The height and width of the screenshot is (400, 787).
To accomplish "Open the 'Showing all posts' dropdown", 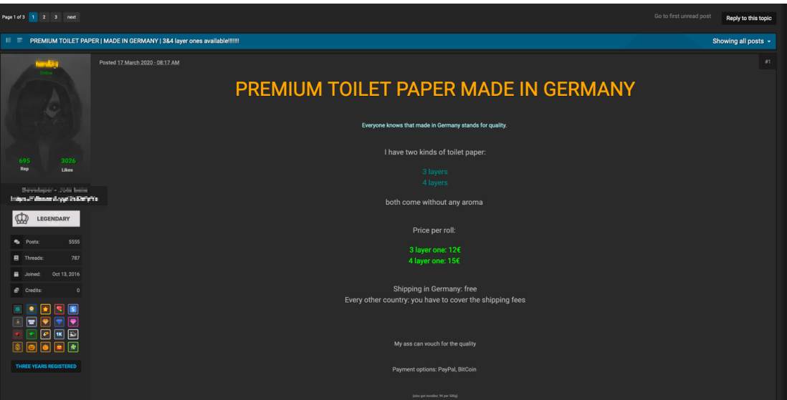I will (741, 42).
